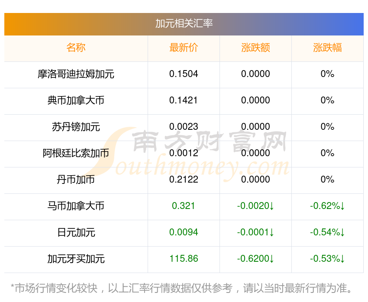Select the 典币加拿大币 row
This screenshot has height=302, width=368.
76,100
